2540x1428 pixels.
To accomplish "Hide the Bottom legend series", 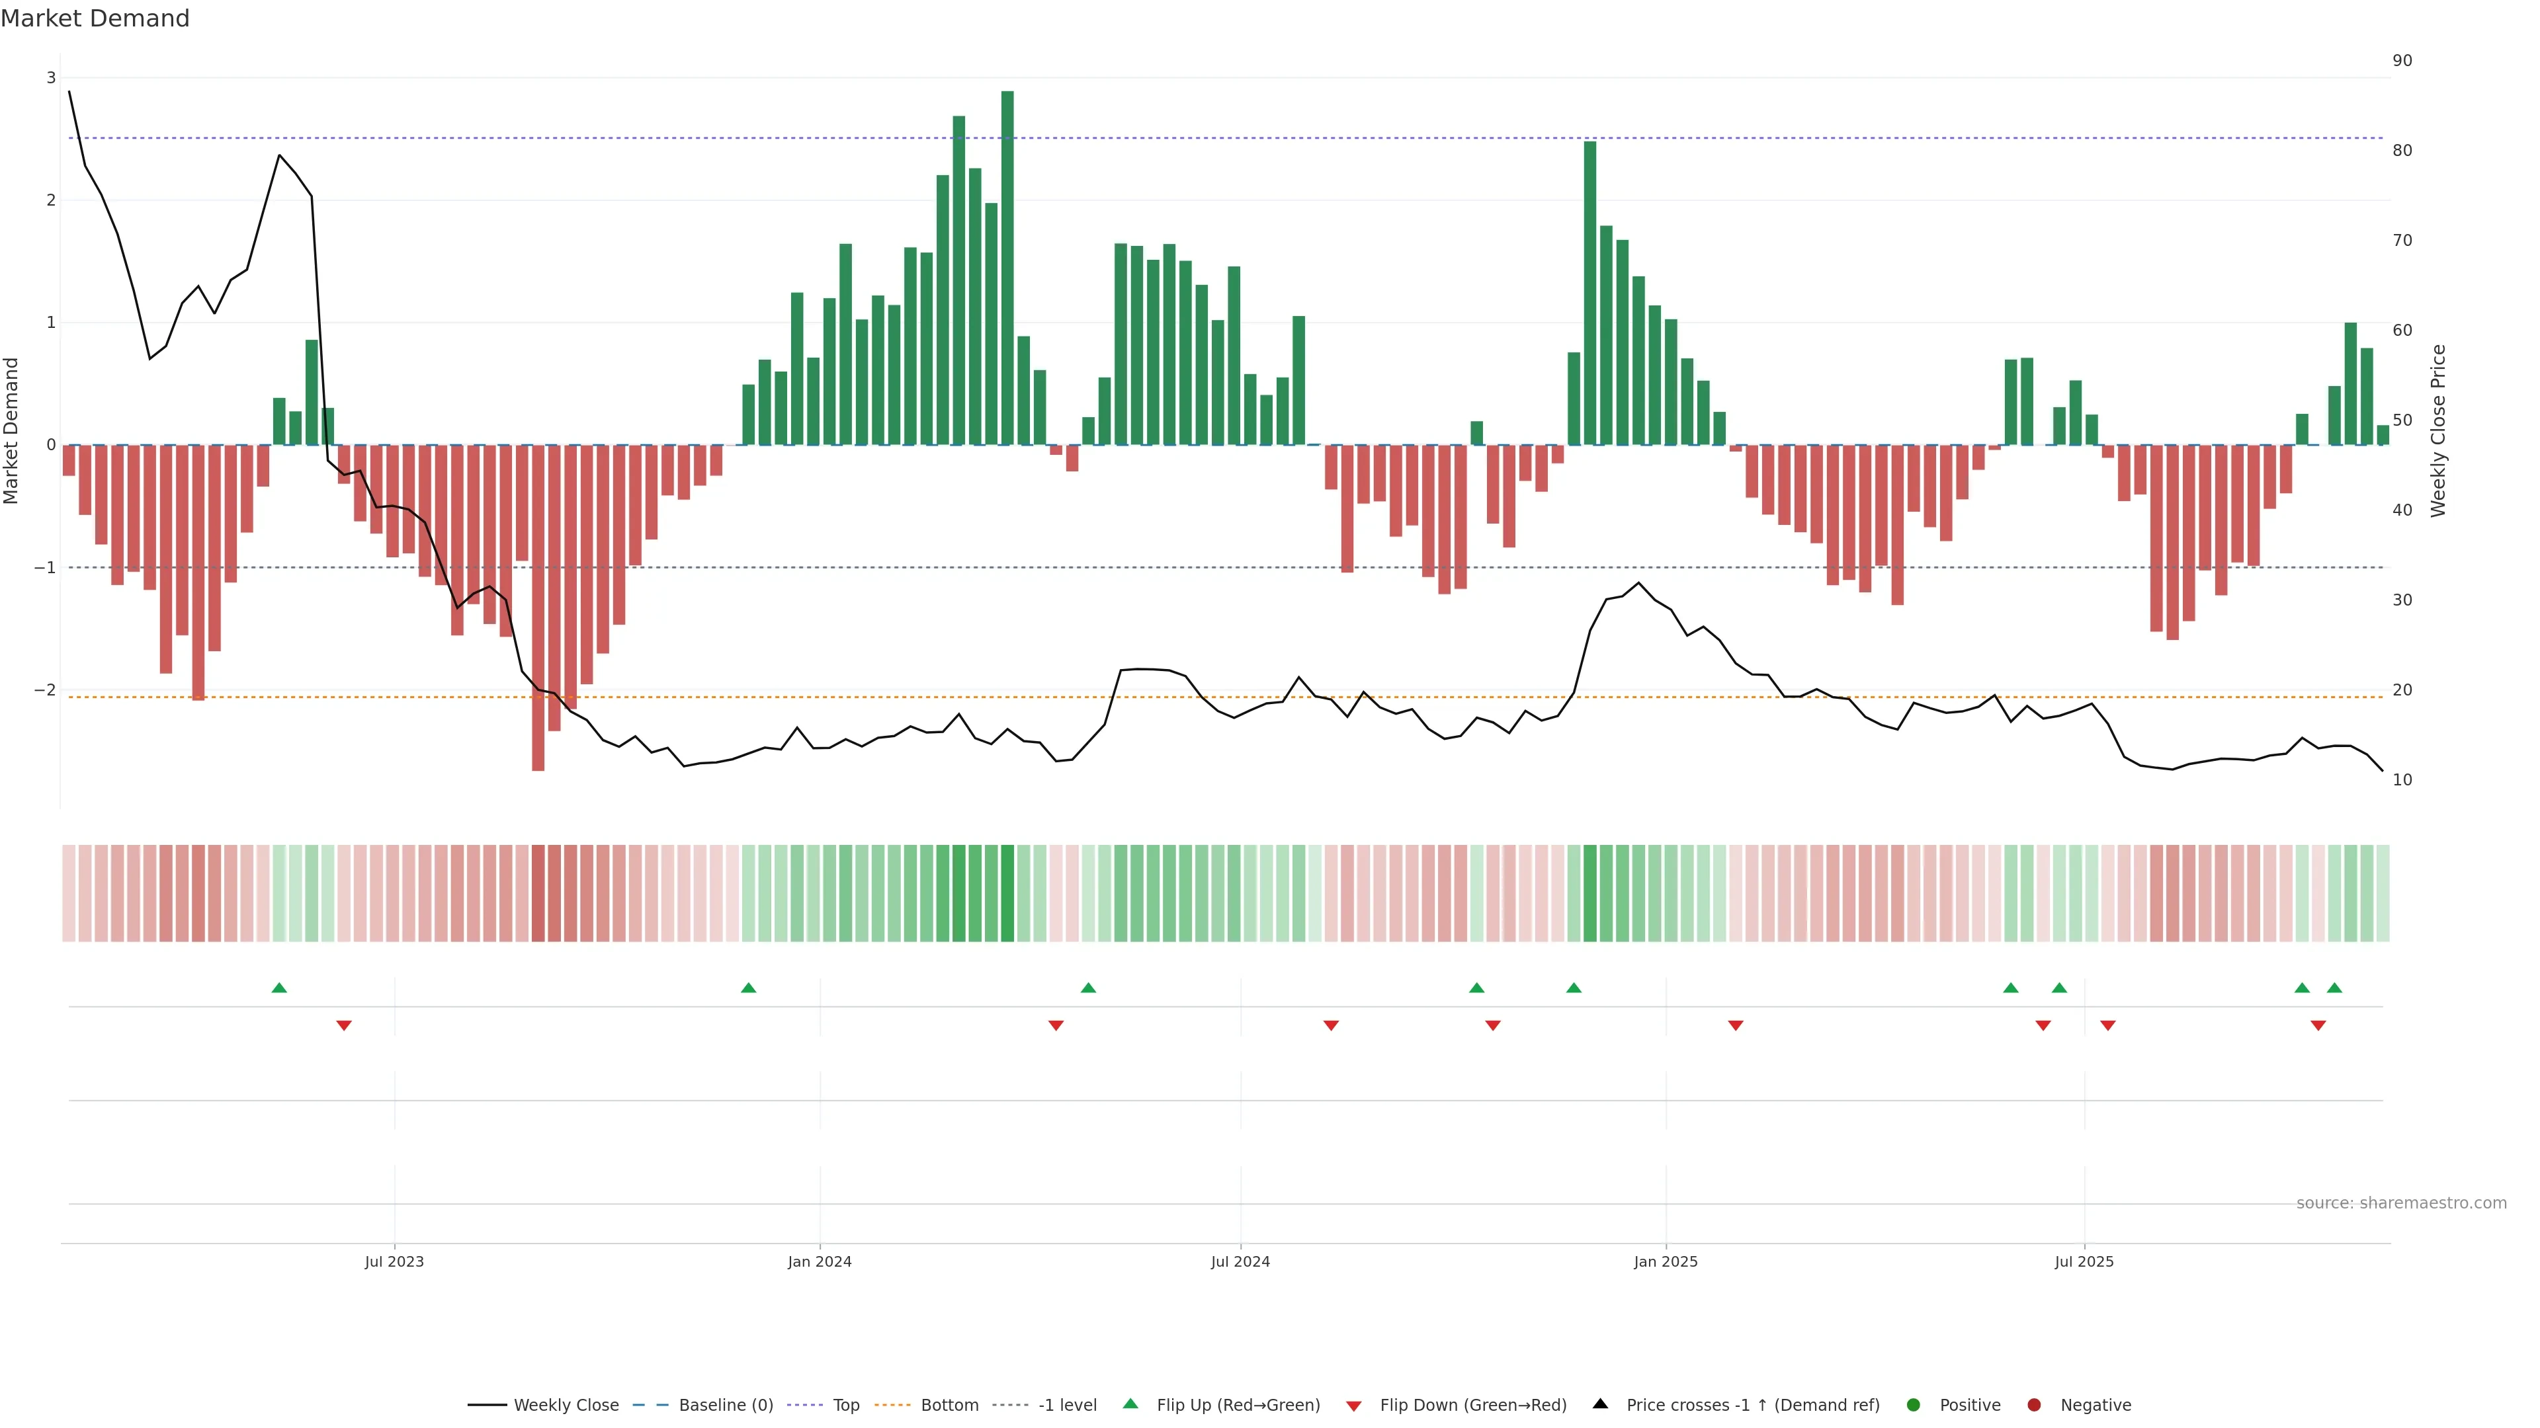I will tap(949, 1406).
